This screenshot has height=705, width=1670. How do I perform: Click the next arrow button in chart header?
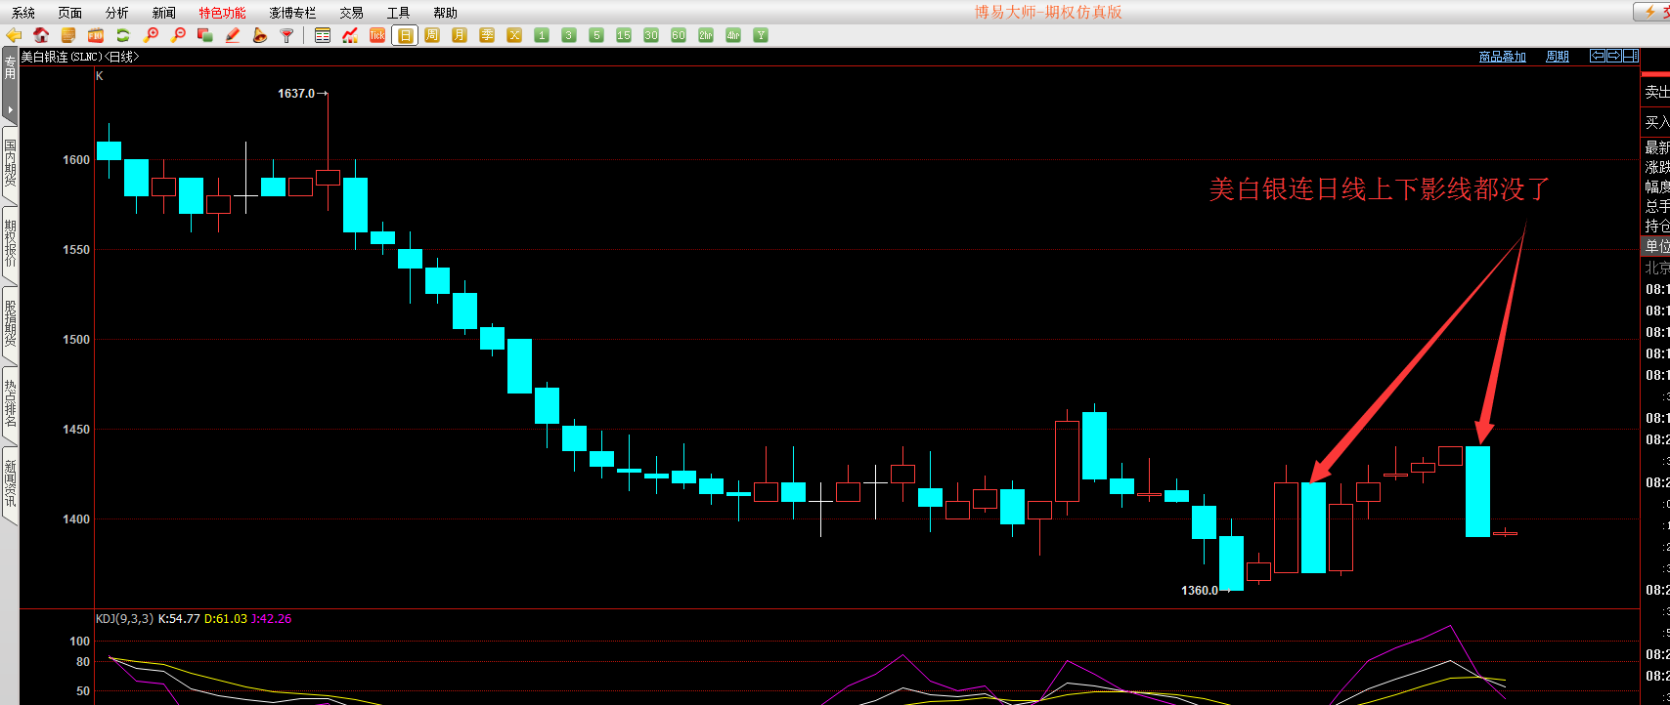[1614, 56]
